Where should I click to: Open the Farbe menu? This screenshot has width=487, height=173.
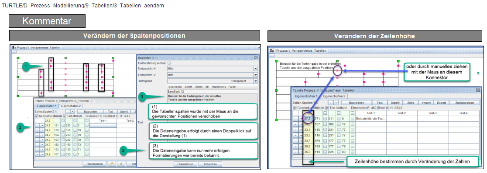click(x=232, y=86)
